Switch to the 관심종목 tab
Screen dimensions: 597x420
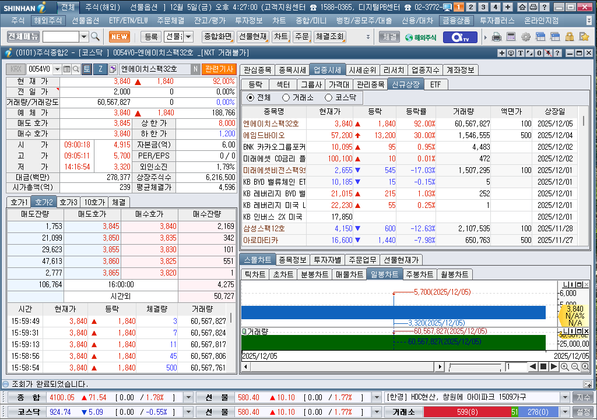257,70
